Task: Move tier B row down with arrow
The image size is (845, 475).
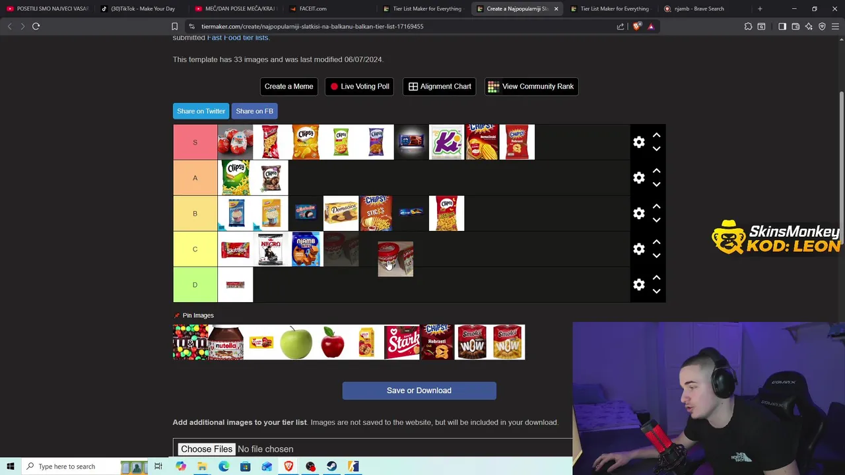Action: tap(656, 220)
